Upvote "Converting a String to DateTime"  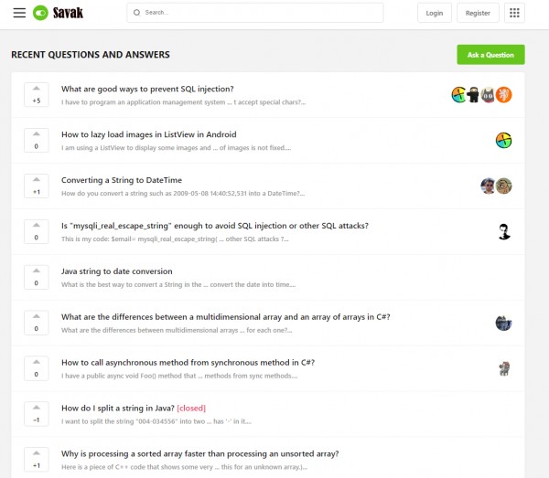[x=37, y=179]
